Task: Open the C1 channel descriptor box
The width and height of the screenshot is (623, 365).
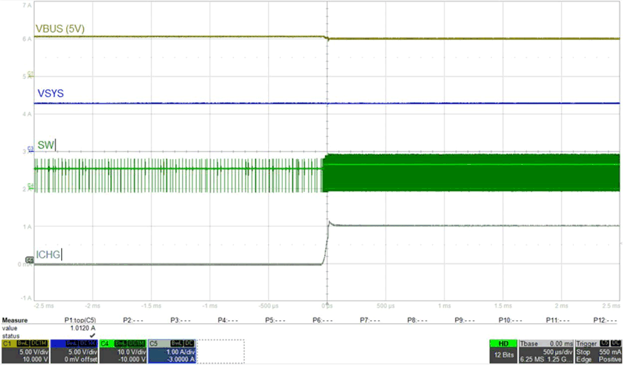Action: tap(24, 351)
